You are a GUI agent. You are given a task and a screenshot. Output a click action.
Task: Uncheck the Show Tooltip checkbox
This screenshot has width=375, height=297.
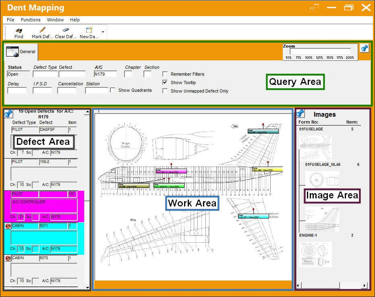[165, 82]
